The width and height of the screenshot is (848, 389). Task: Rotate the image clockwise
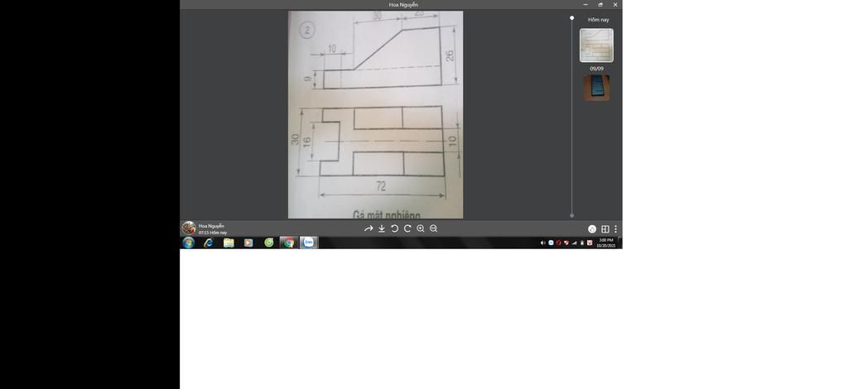click(x=407, y=228)
